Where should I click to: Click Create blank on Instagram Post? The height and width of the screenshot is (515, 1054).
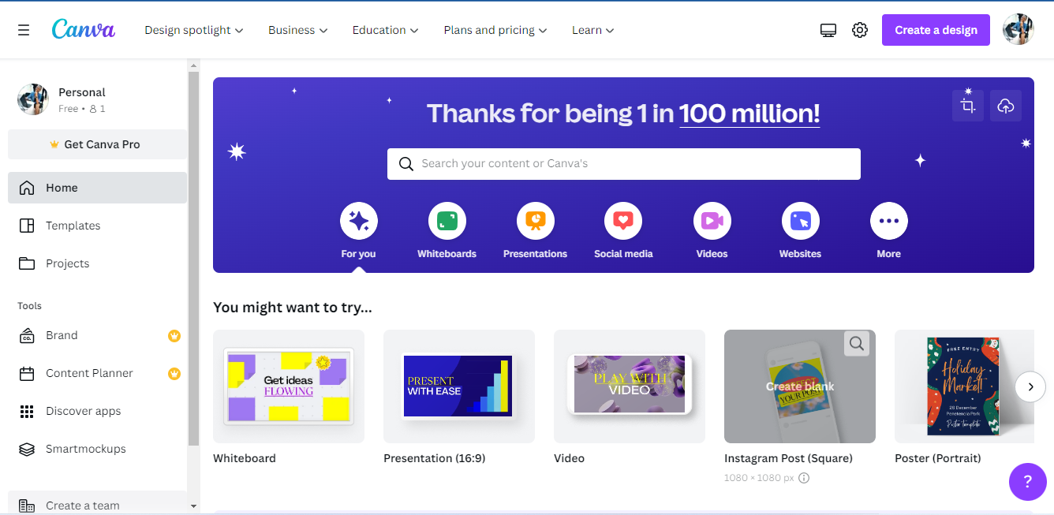click(x=800, y=386)
